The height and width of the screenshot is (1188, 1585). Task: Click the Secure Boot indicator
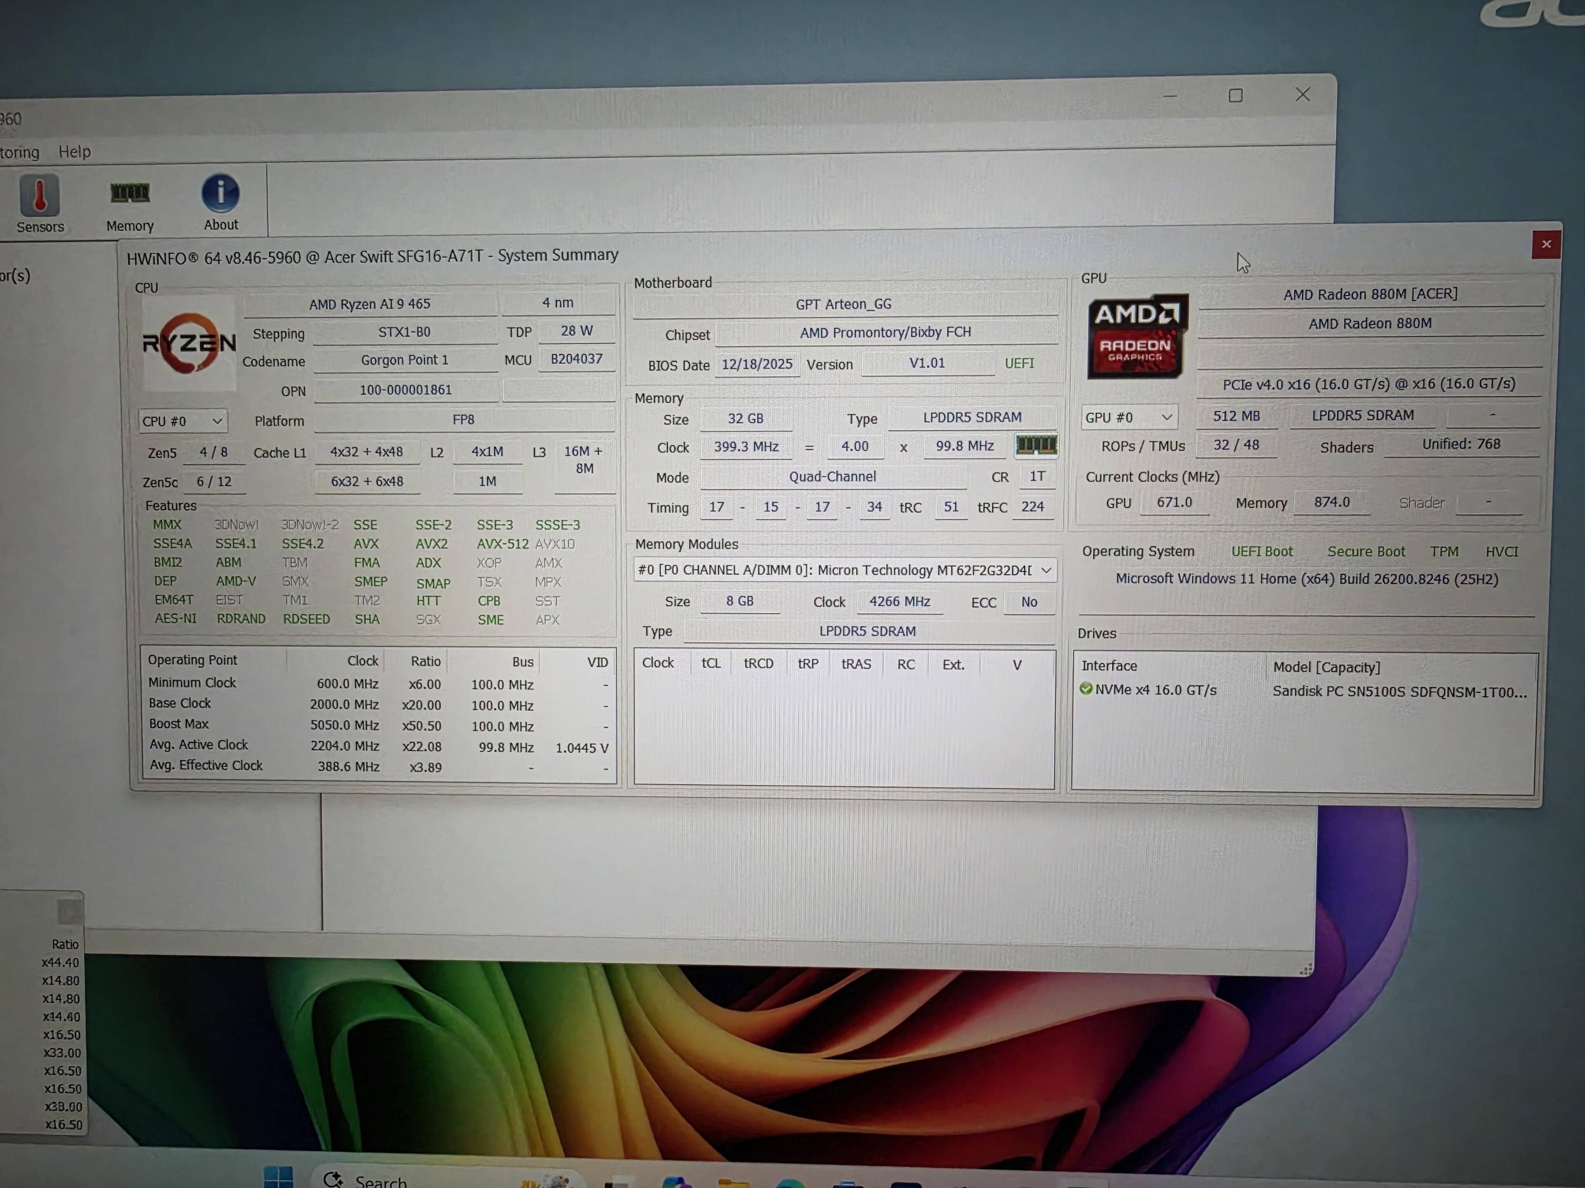click(x=1366, y=552)
